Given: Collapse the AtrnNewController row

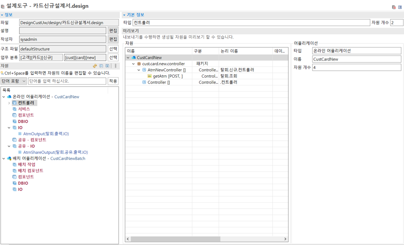Looking at the screenshot, I should (139, 70).
